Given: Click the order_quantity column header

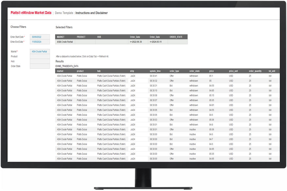Looking at the screenshot, I should pyautogui.click(x=255, y=71).
